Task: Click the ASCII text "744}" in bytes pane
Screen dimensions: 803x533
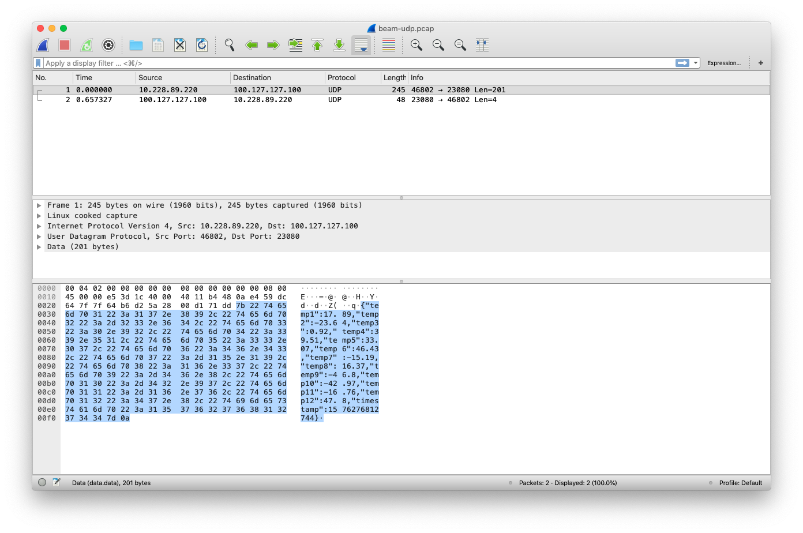Action: [x=310, y=418]
